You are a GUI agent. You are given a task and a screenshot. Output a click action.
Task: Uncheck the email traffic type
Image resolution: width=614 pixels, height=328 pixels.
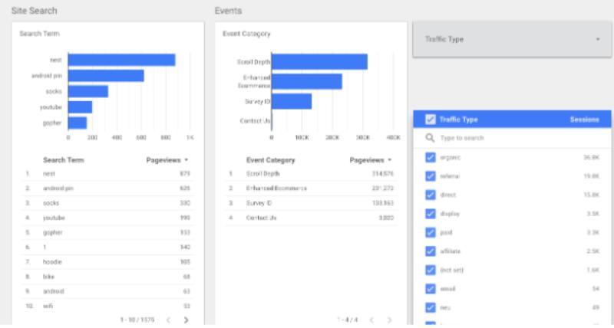(430, 289)
